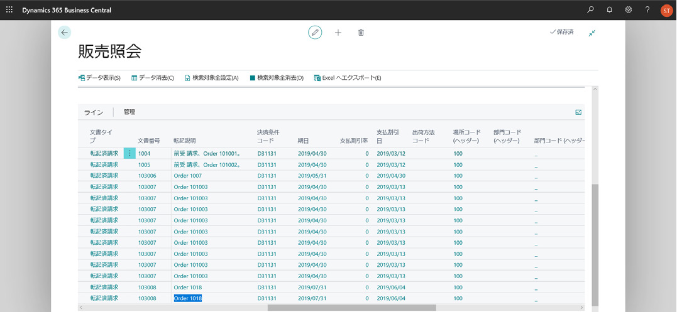Click the trash delete icon
677x312 pixels.
[x=361, y=32]
